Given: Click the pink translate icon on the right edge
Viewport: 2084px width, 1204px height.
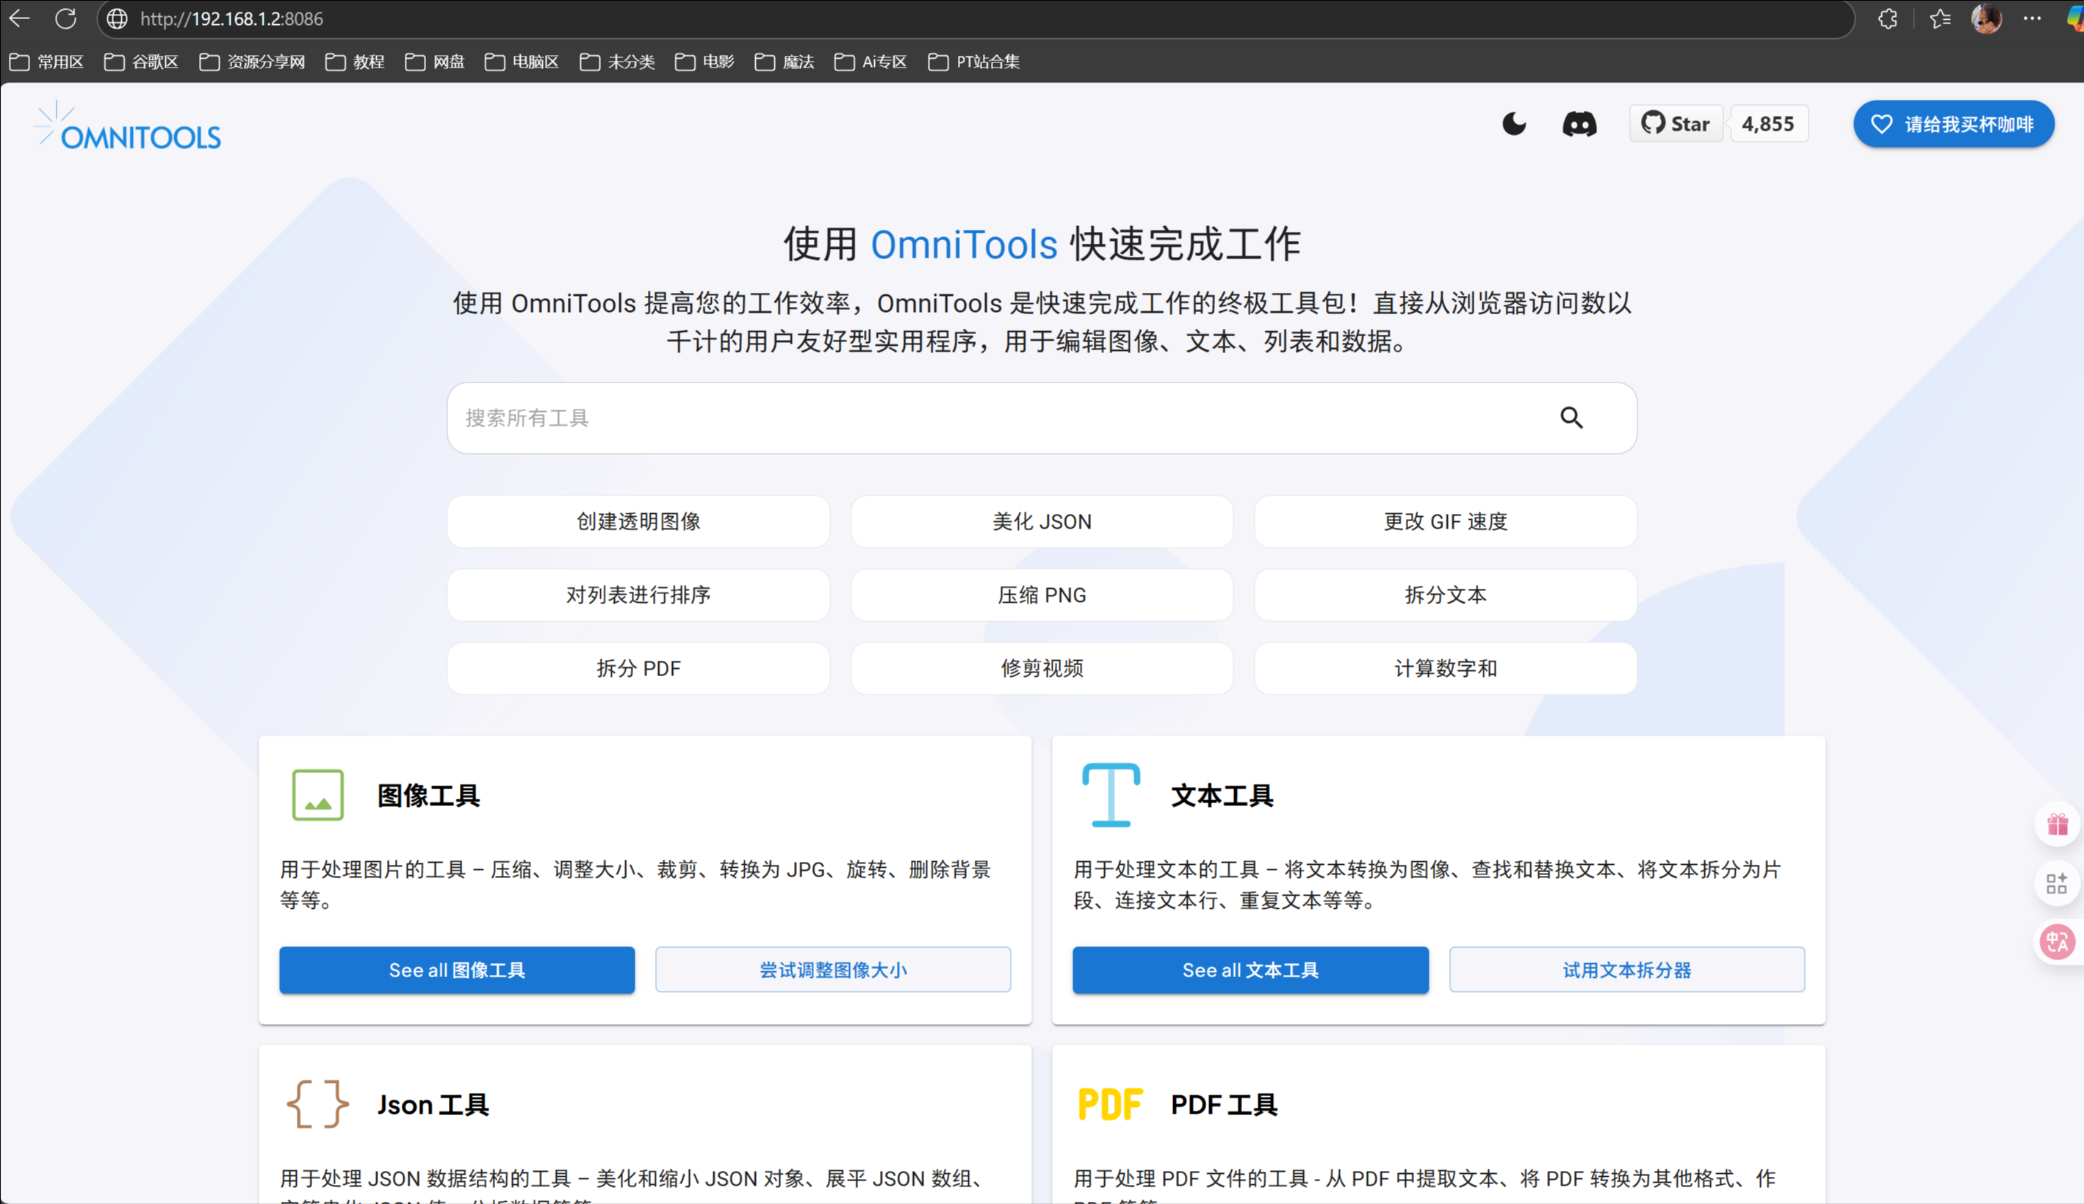Looking at the screenshot, I should (2057, 942).
